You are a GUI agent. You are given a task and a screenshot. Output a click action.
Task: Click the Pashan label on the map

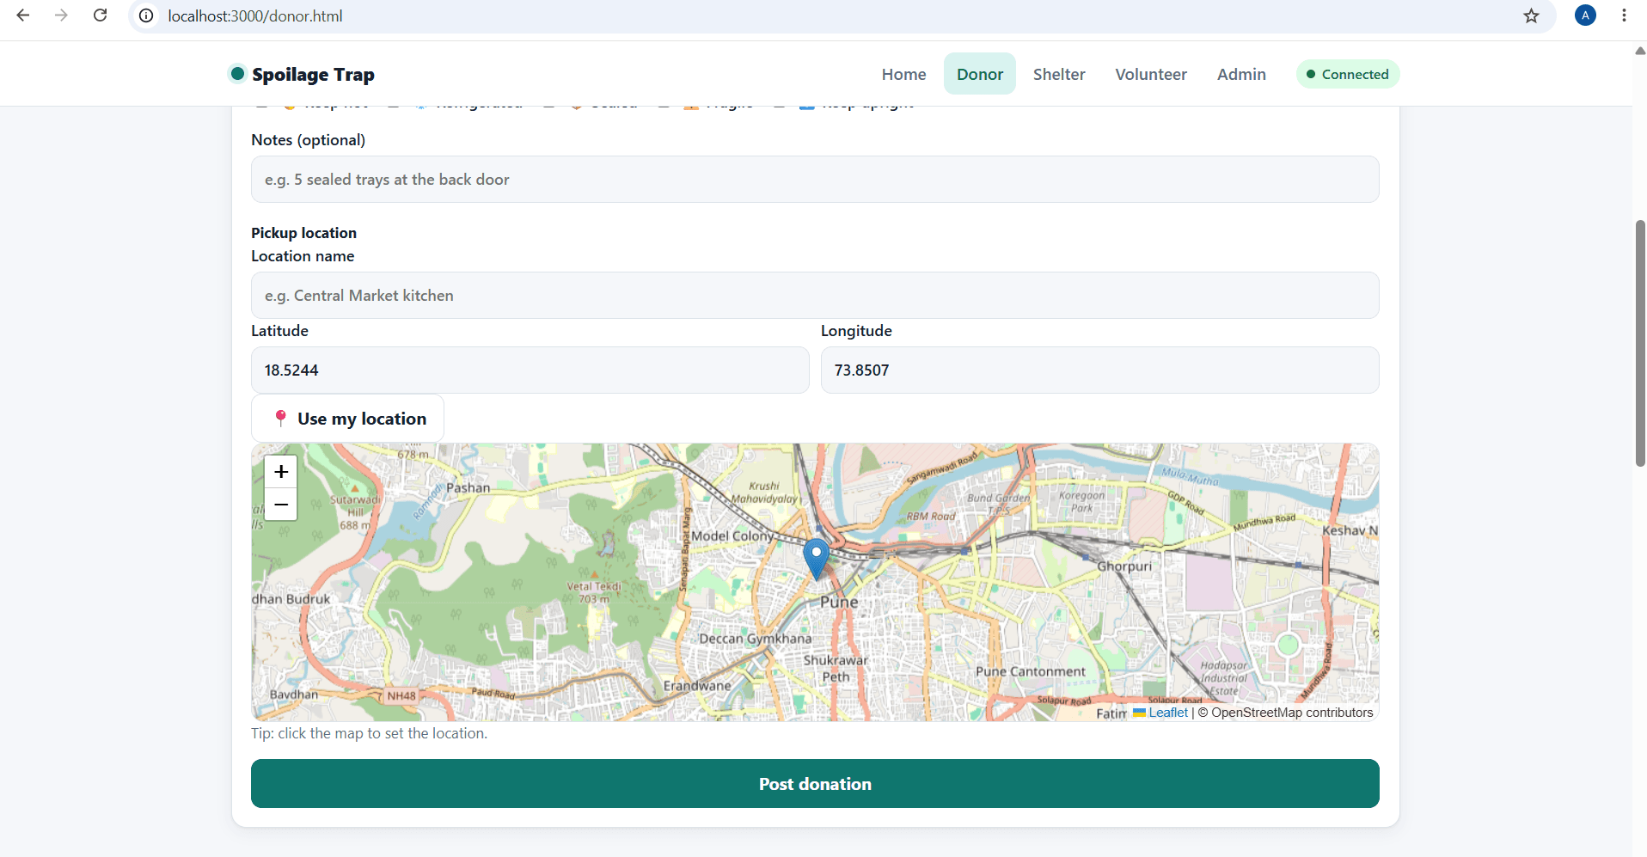click(x=468, y=488)
